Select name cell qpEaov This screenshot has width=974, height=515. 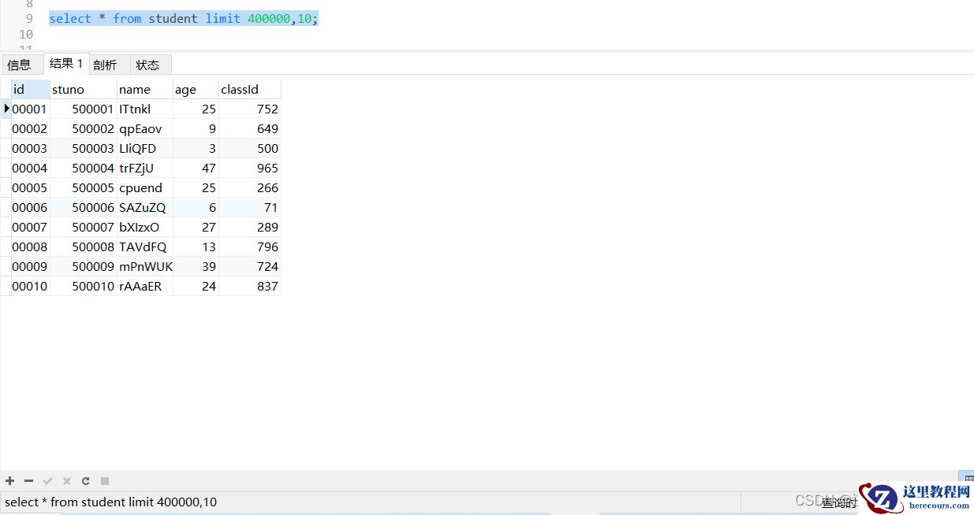[145, 128]
